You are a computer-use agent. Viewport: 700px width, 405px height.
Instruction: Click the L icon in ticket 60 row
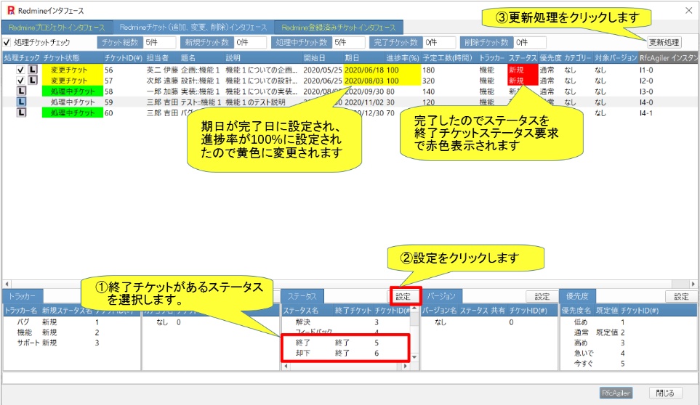tap(21, 112)
